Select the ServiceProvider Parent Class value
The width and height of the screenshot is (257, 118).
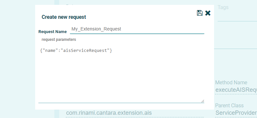(x=236, y=113)
